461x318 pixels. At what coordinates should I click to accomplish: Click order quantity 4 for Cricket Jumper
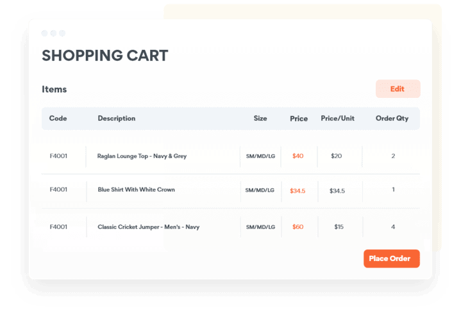click(393, 227)
